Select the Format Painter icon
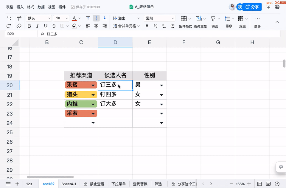Viewport: 286px width, 188px height. [19, 18]
